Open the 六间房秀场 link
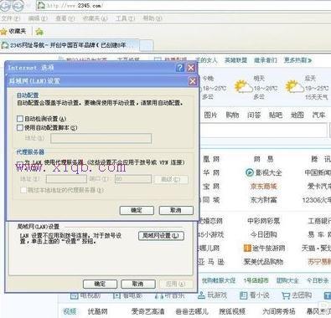 click(x=279, y=311)
